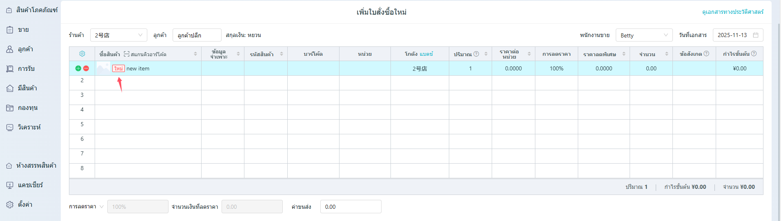The image size is (781, 221).
Task: Click the green add row icon
Action: 78,68
